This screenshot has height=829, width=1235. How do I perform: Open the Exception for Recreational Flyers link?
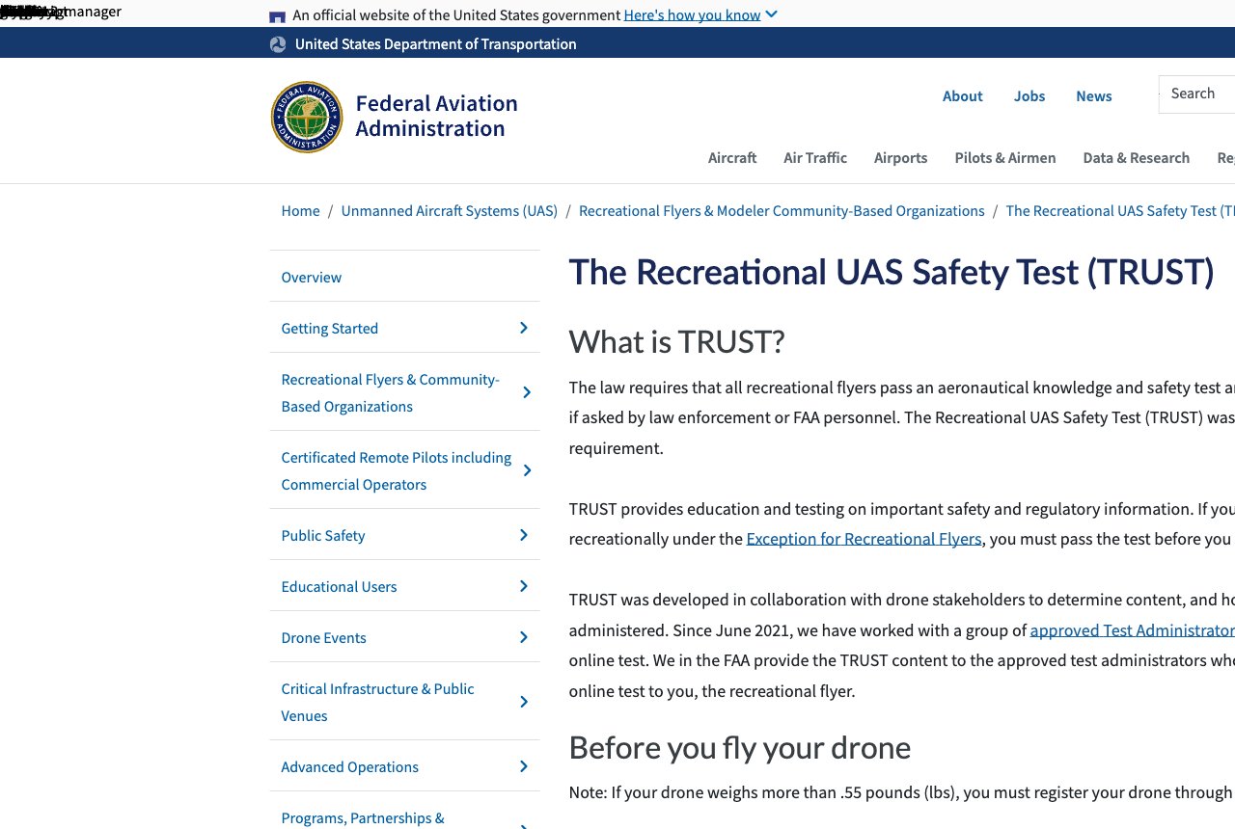[864, 538]
